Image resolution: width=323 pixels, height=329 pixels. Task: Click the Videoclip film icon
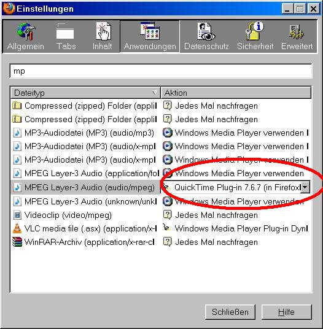[17, 215]
